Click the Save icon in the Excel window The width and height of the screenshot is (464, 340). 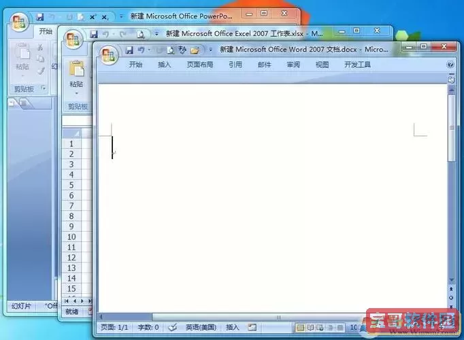coord(94,34)
